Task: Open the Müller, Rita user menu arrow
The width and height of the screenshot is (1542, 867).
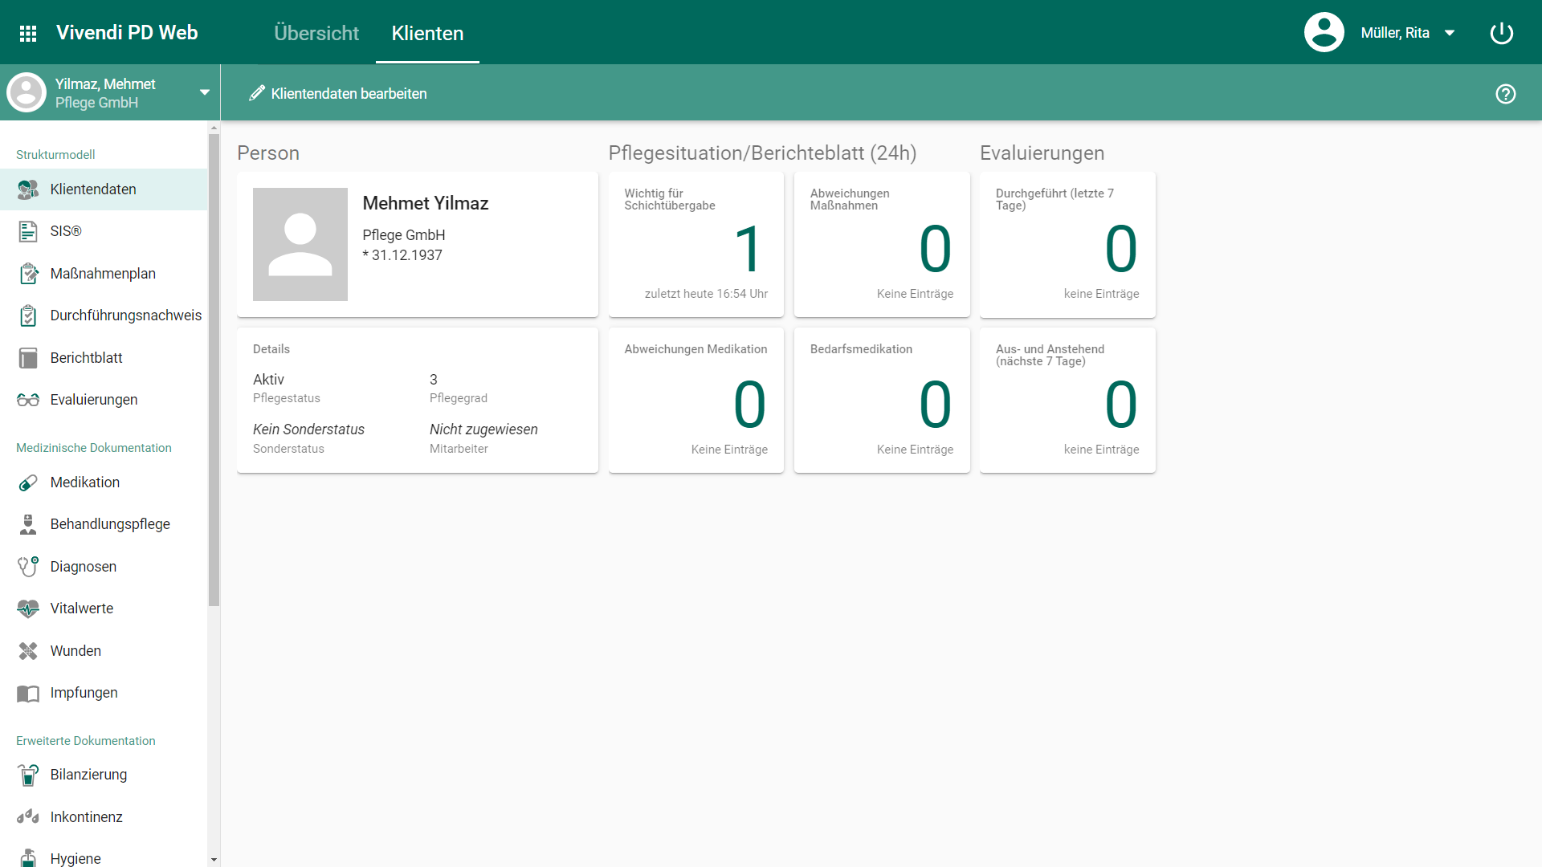Action: 1450,33
